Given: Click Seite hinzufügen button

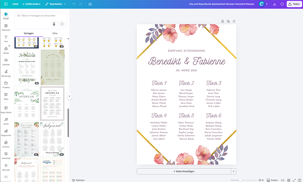Looking at the screenshot, I should 184,171.
